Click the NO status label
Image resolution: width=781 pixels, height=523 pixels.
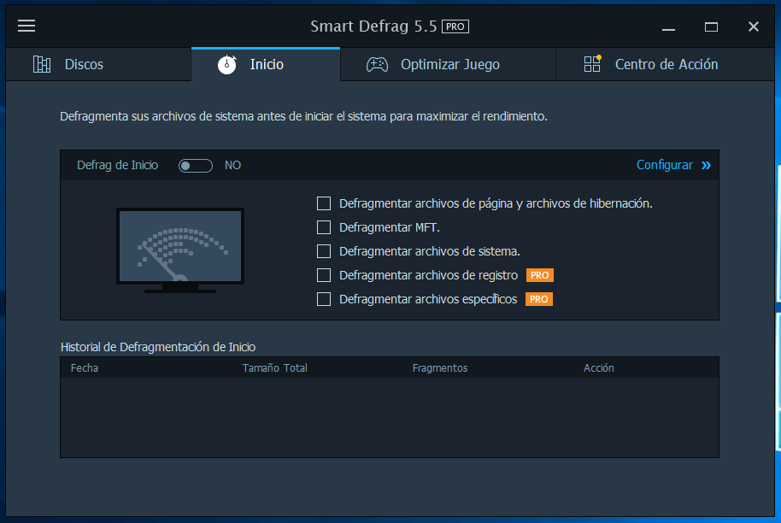click(x=232, y=166)
